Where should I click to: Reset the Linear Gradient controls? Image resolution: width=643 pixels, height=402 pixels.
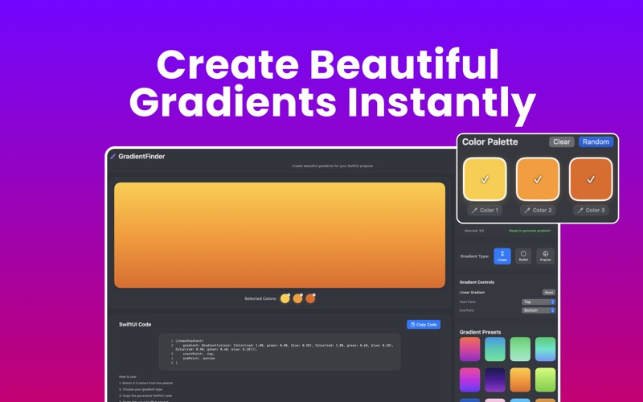(549, 293)
